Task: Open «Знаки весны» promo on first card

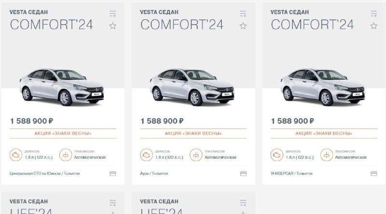Action: [x=63, y=134]
